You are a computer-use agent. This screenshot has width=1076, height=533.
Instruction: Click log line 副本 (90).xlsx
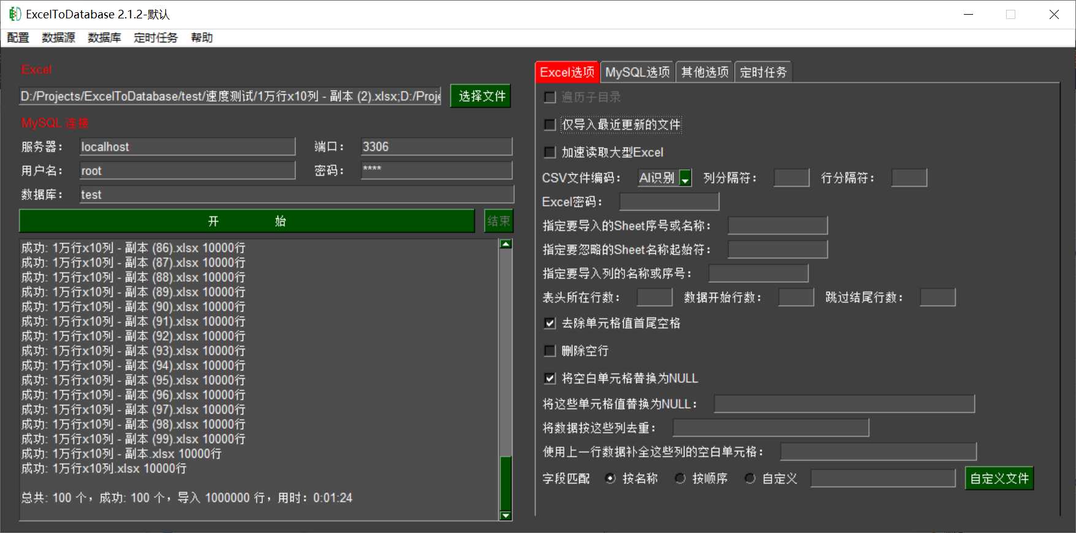click(x=134, y=307)
